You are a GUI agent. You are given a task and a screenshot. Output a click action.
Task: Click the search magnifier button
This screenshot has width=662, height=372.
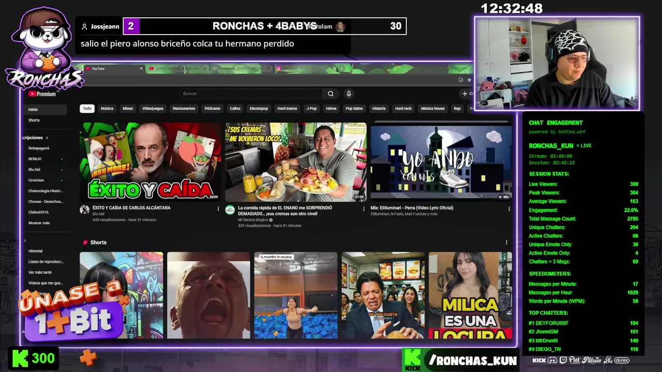coord(330,94)
